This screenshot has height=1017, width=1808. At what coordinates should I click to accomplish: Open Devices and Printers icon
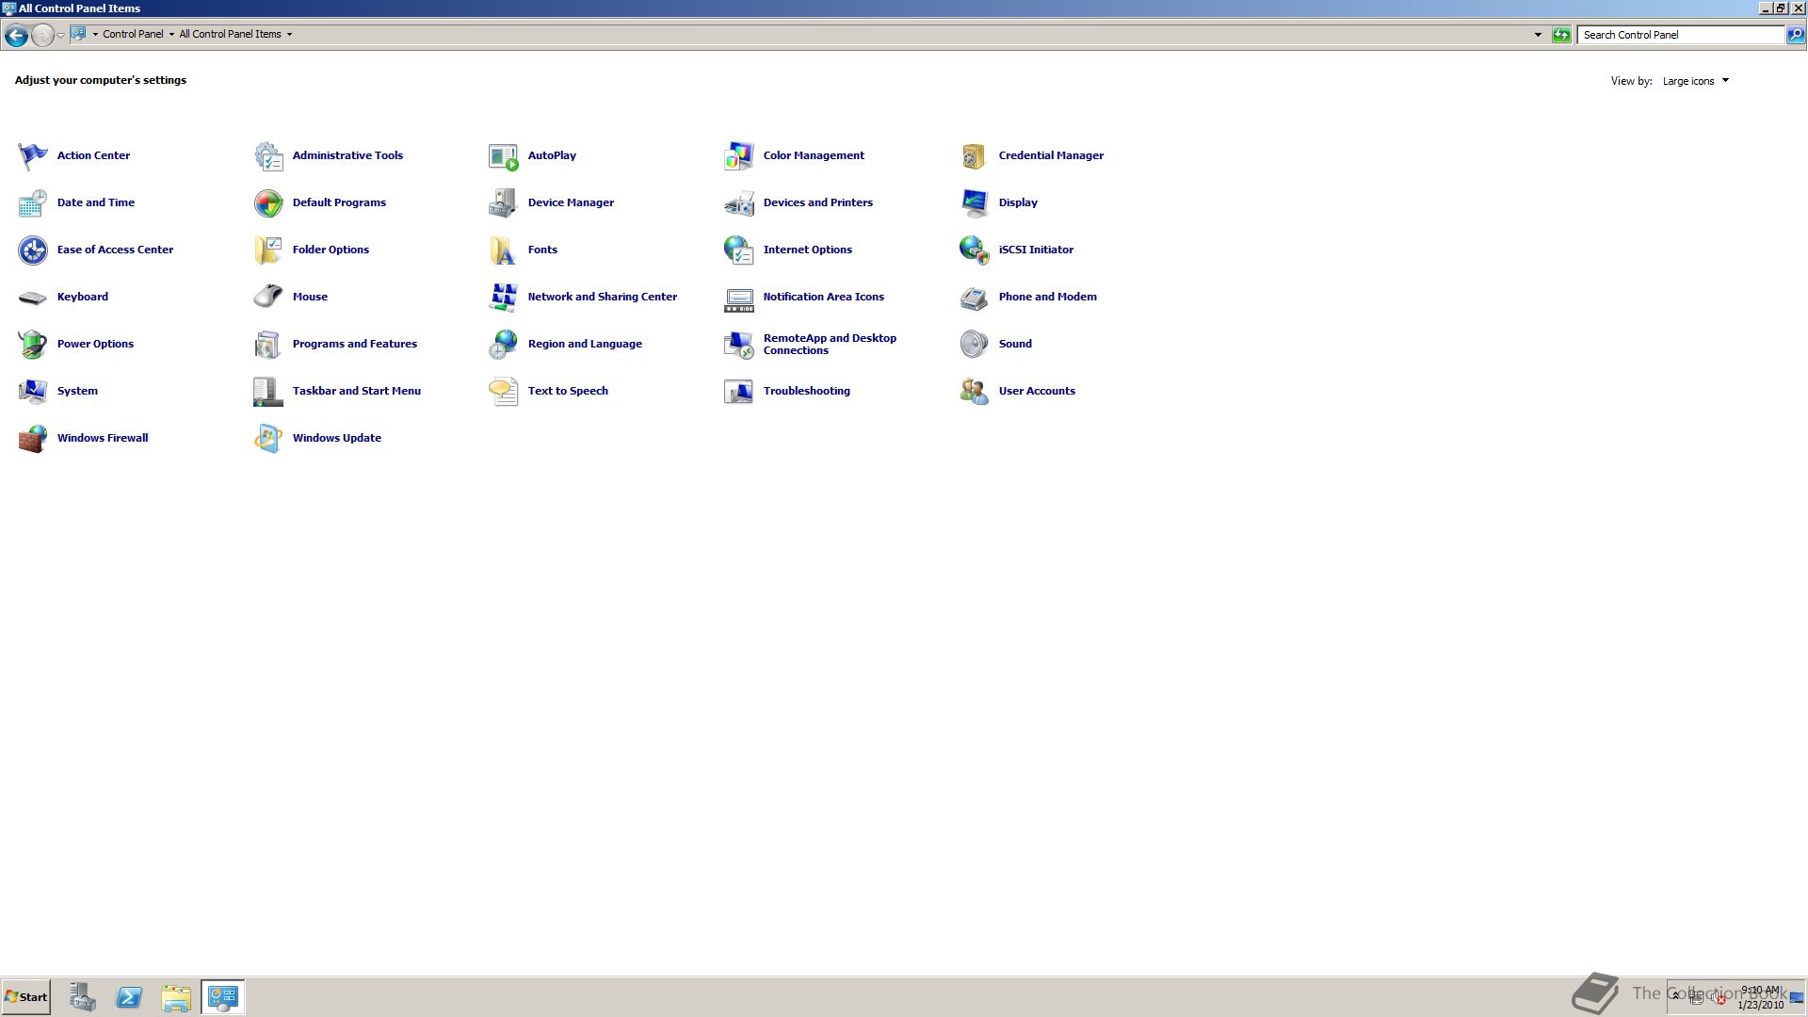tap(739, 203)
